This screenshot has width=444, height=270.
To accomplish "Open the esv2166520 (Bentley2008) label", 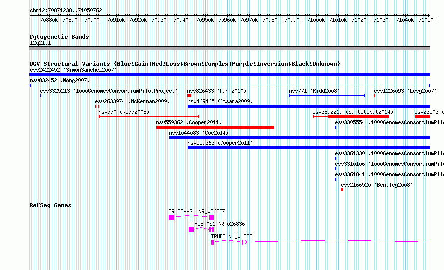I will click(x=377, y=185).
